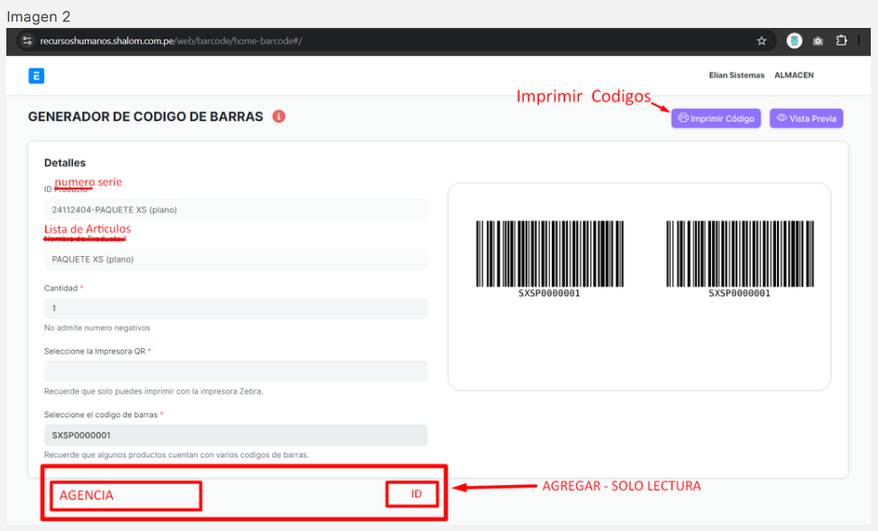Click the Detalles heading text
Viewport: 878px width, 531px height.
pos(65,163)
